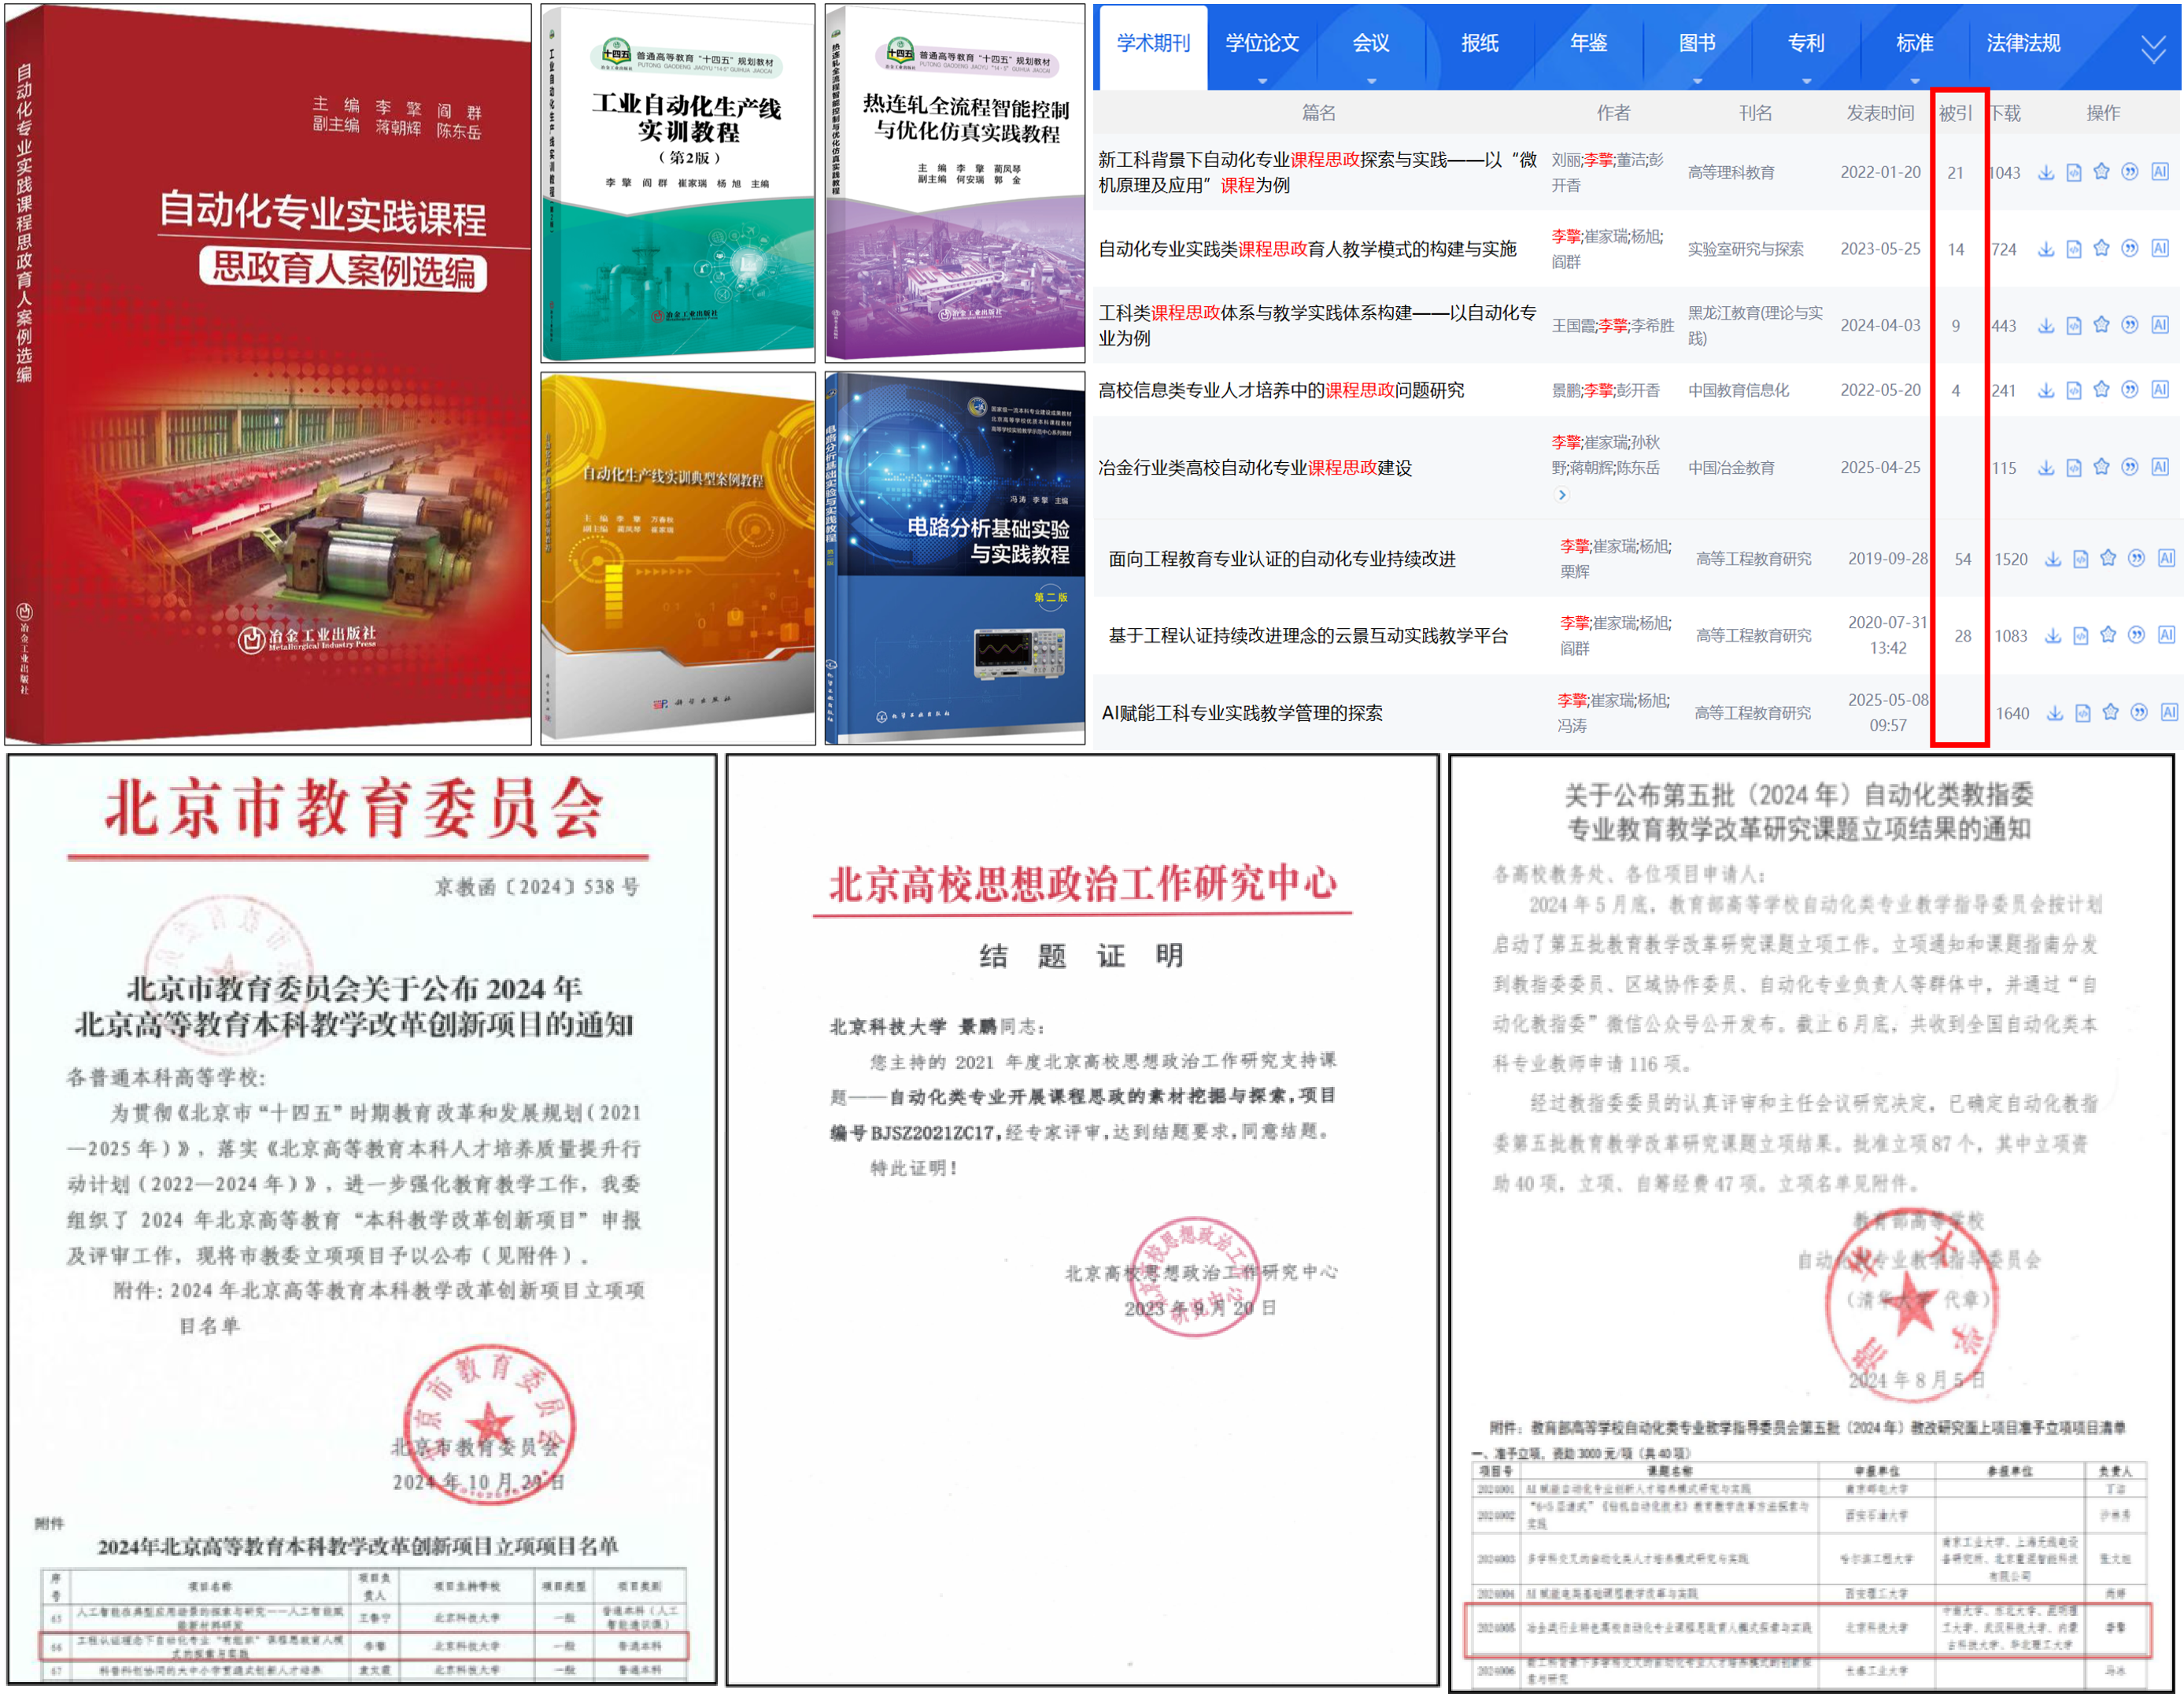This screenshot has height=1697, width=2184.
Task: Click HTML read icon for 实验室研究与探索 article
Action: coord(2074,249)
